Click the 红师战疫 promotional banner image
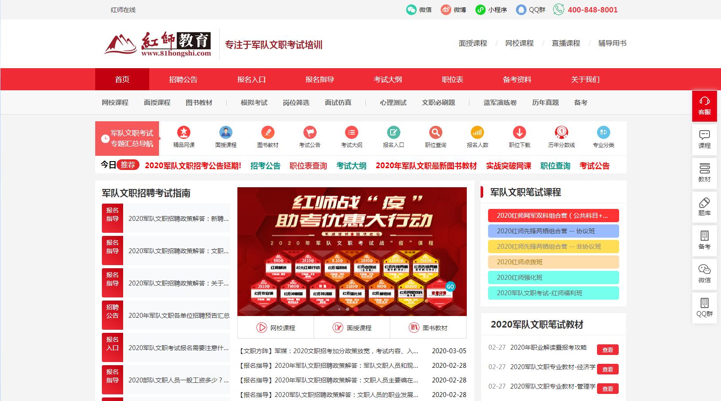This screenshot has width=721, height=401. coord(352,248)
